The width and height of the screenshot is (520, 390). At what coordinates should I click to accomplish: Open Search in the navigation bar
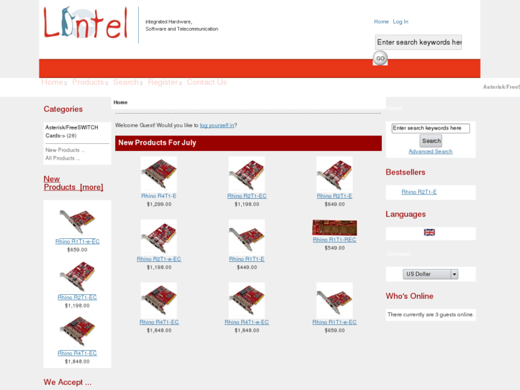coord(126,82)
